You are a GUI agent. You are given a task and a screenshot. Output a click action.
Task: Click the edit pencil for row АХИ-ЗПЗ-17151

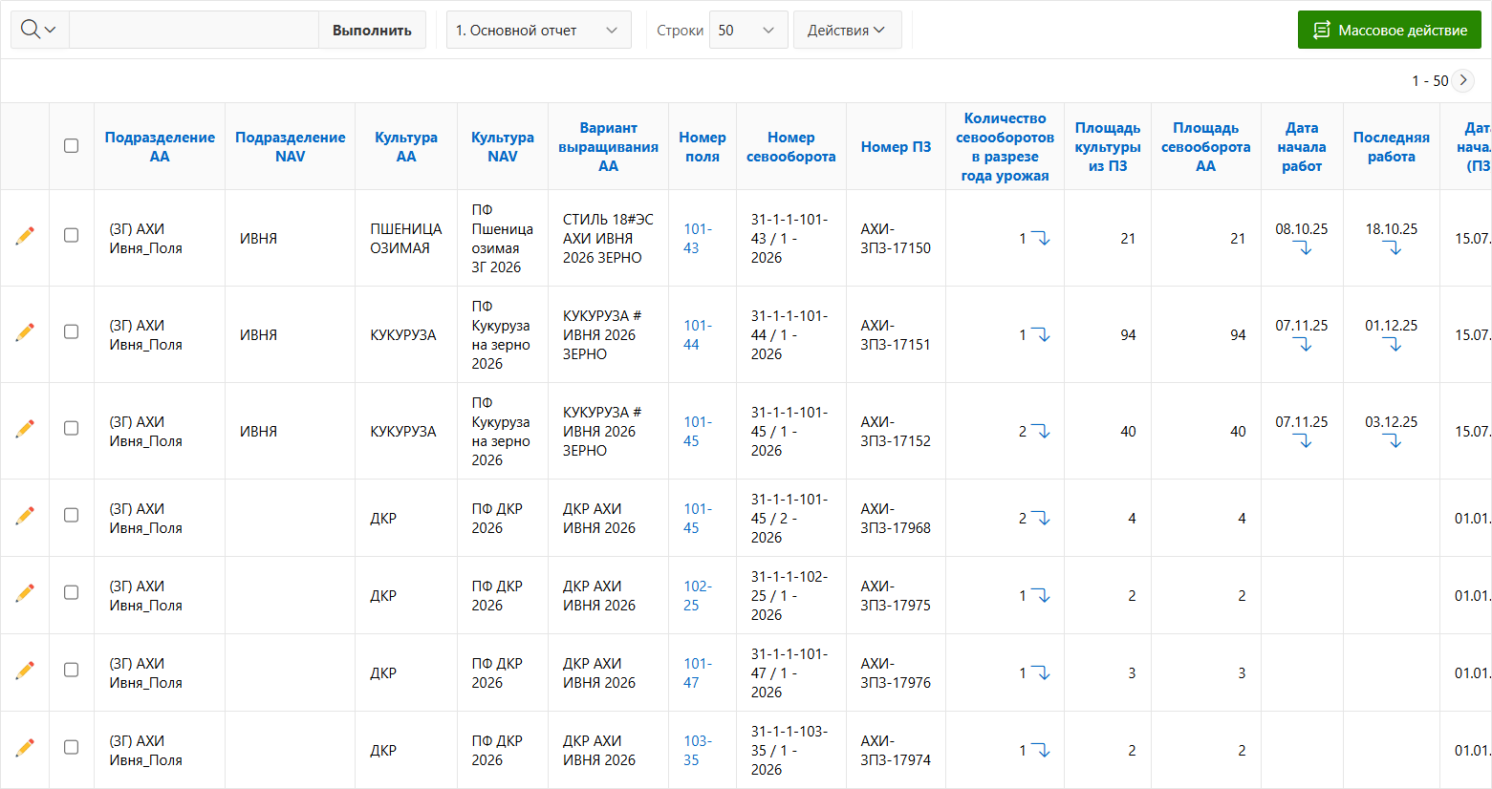[25, 332]
